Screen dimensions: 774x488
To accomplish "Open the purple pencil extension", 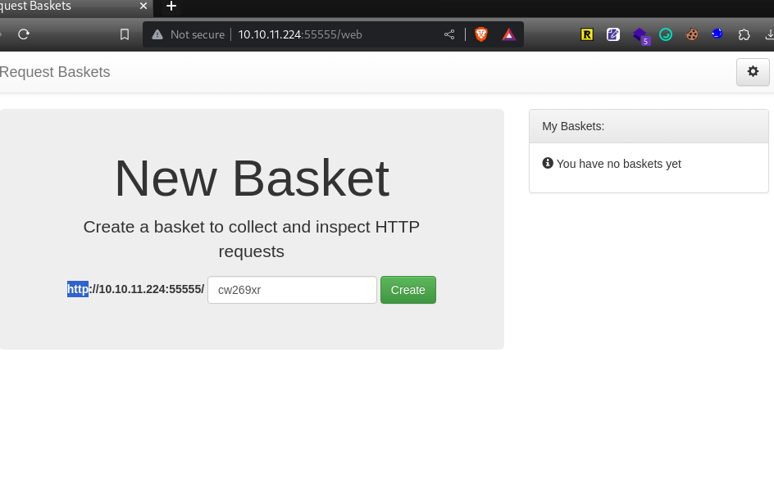I will [x=613, y=34].
